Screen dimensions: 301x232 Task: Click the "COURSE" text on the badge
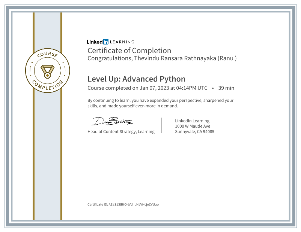[x=47, y=55]
